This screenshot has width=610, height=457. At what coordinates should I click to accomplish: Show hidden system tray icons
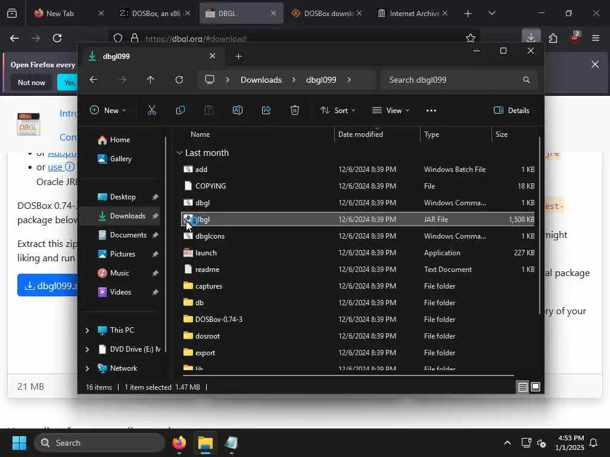pyautogui.click(x=508, y=443)
